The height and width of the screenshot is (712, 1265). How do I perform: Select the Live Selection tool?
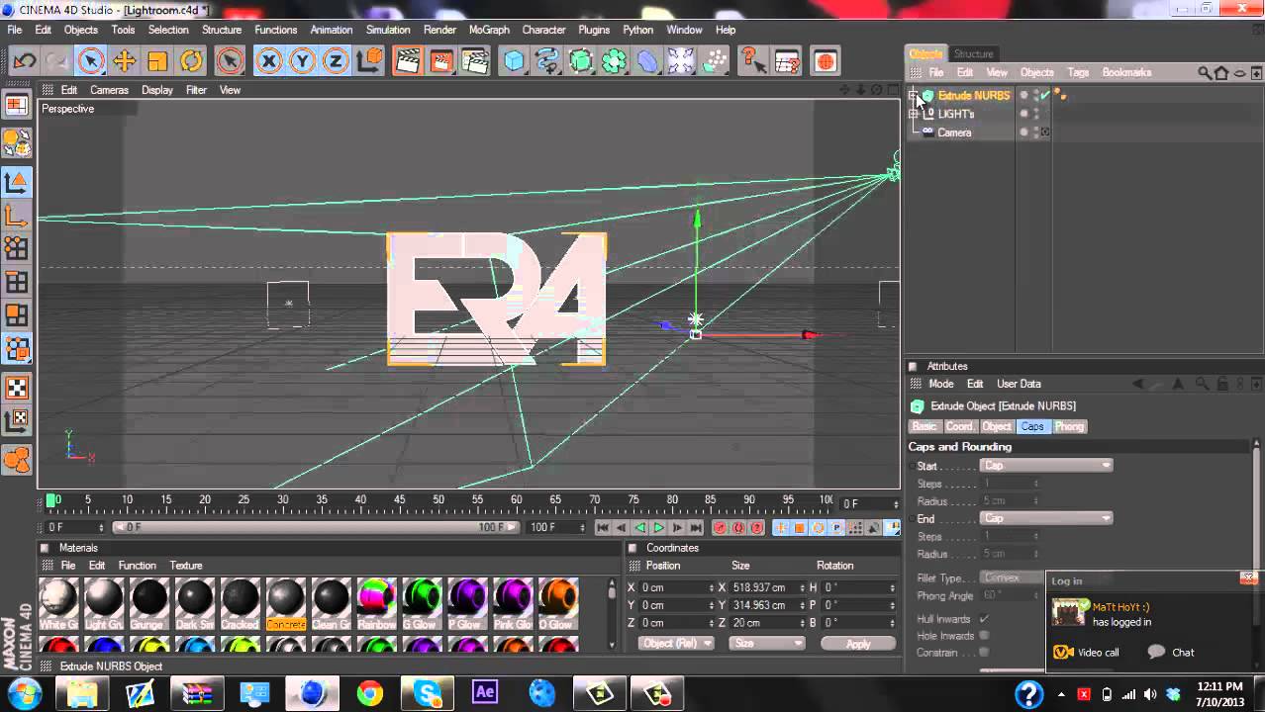coord(90,61)
